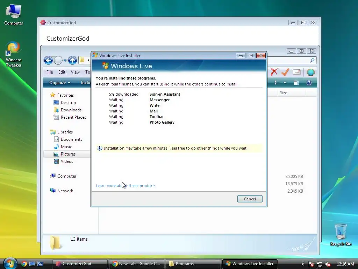Open the Edit menu
Screen dimensions: 358x269
click(62, 72)
